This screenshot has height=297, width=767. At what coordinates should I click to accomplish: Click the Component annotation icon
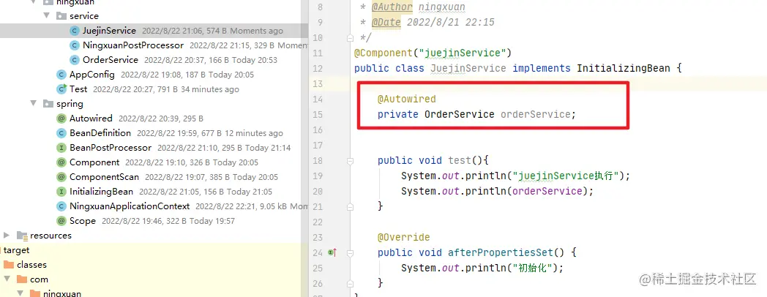tap(61, 162)
